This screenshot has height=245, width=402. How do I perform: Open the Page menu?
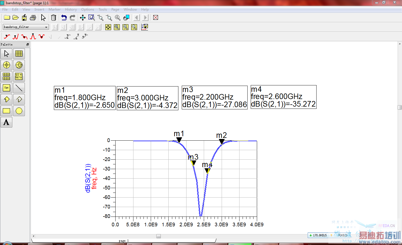(x=115, y=9)
